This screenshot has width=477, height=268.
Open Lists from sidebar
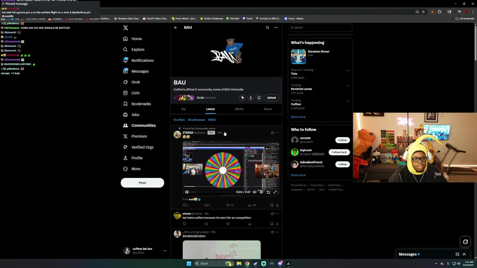pos(131,93)
